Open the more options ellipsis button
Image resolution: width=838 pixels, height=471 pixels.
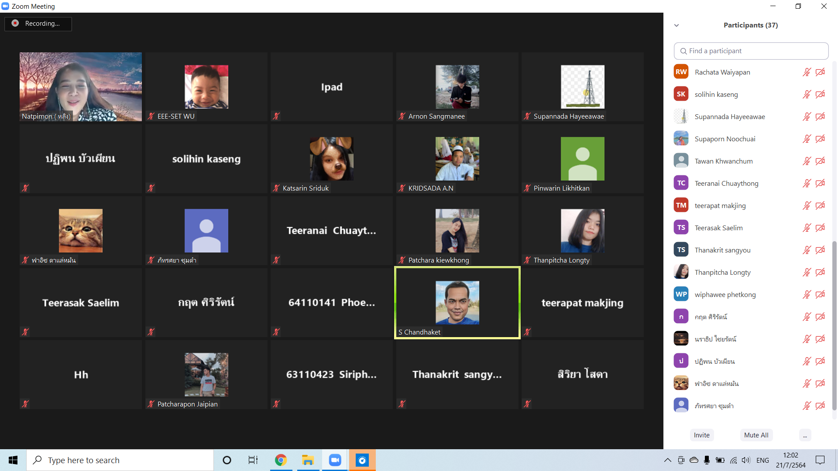(x=805, y=435)
